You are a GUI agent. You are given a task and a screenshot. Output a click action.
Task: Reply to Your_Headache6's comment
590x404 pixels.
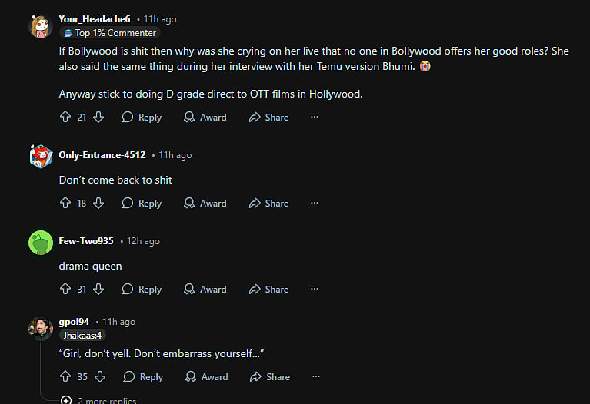[x=142, y=118]
